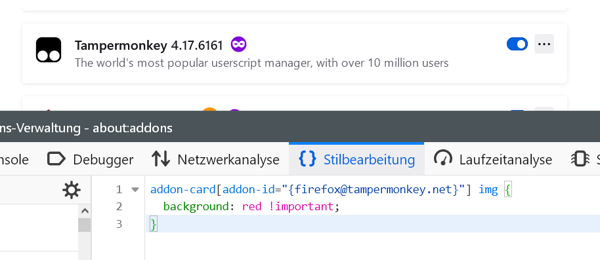This screenshot has height=260, width=600.
Task: Click the Tampermonkey extension logo icon
Action: point(49,50)
